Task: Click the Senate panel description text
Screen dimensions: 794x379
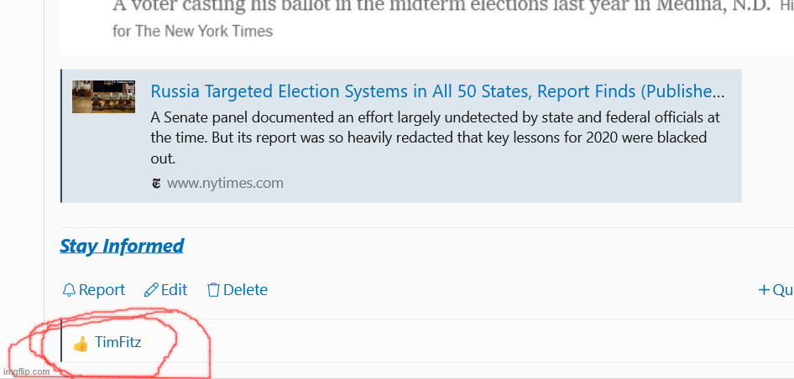Action: [x=435, y=138]
